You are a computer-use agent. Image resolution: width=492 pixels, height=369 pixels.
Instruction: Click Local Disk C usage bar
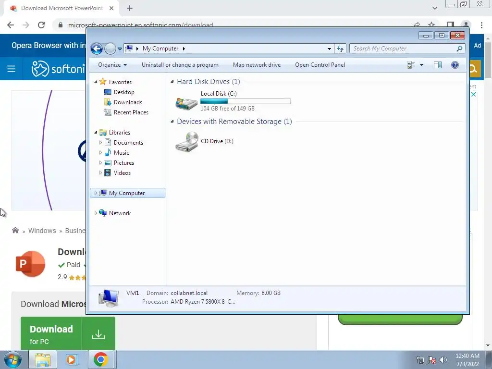(246, 101)
